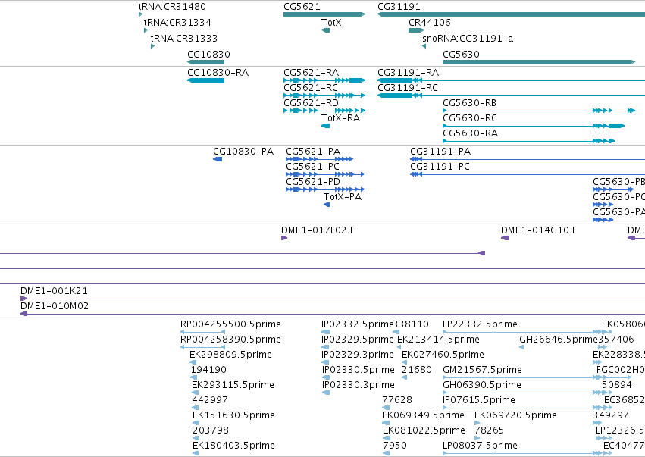Click the CG5630 gene bar
The width and height of the screenshot is (645, 457).
pos(539,62)
